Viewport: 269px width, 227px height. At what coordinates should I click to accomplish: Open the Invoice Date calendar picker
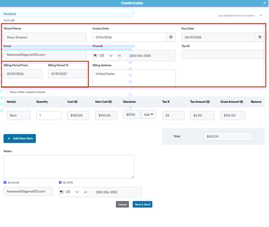click(x=171, y=37)
